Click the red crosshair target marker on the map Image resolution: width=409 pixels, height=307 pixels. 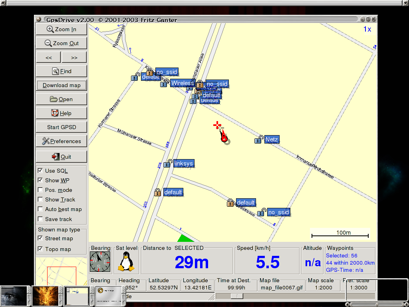tap(217, 125)
